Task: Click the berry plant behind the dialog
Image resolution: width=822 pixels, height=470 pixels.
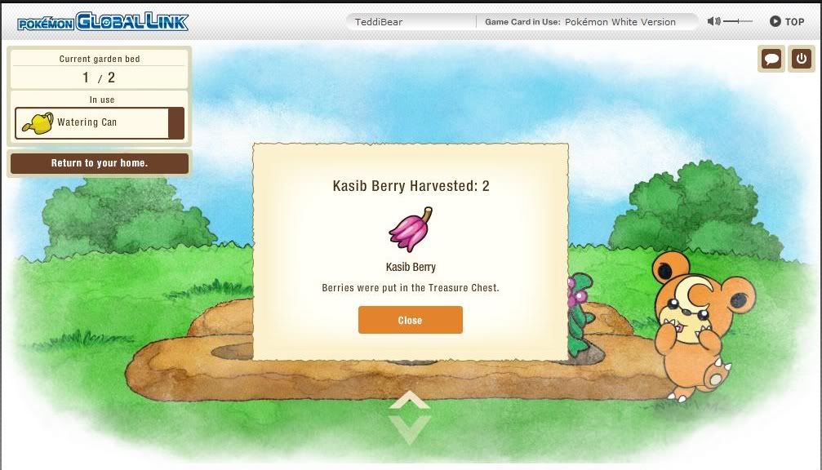Action: click(x=581, y=314)
